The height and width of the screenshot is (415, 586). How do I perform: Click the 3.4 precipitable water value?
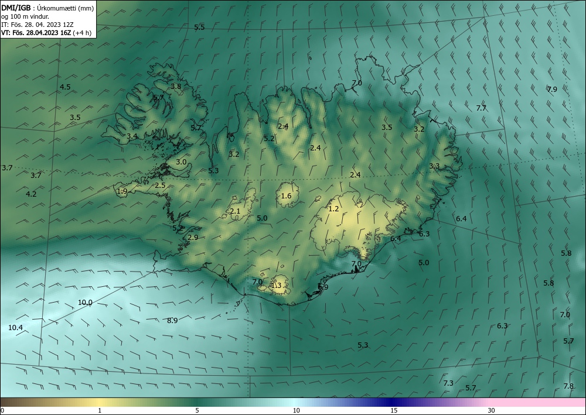[132, 136]
